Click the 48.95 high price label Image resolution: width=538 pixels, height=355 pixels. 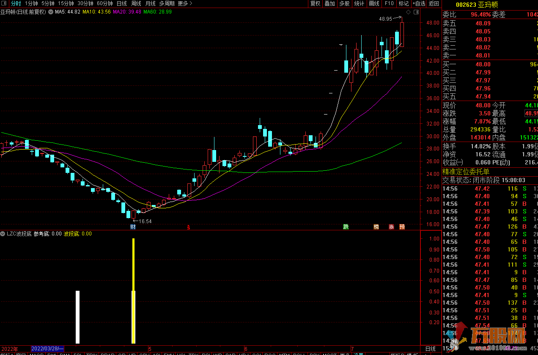pos(385,19)
